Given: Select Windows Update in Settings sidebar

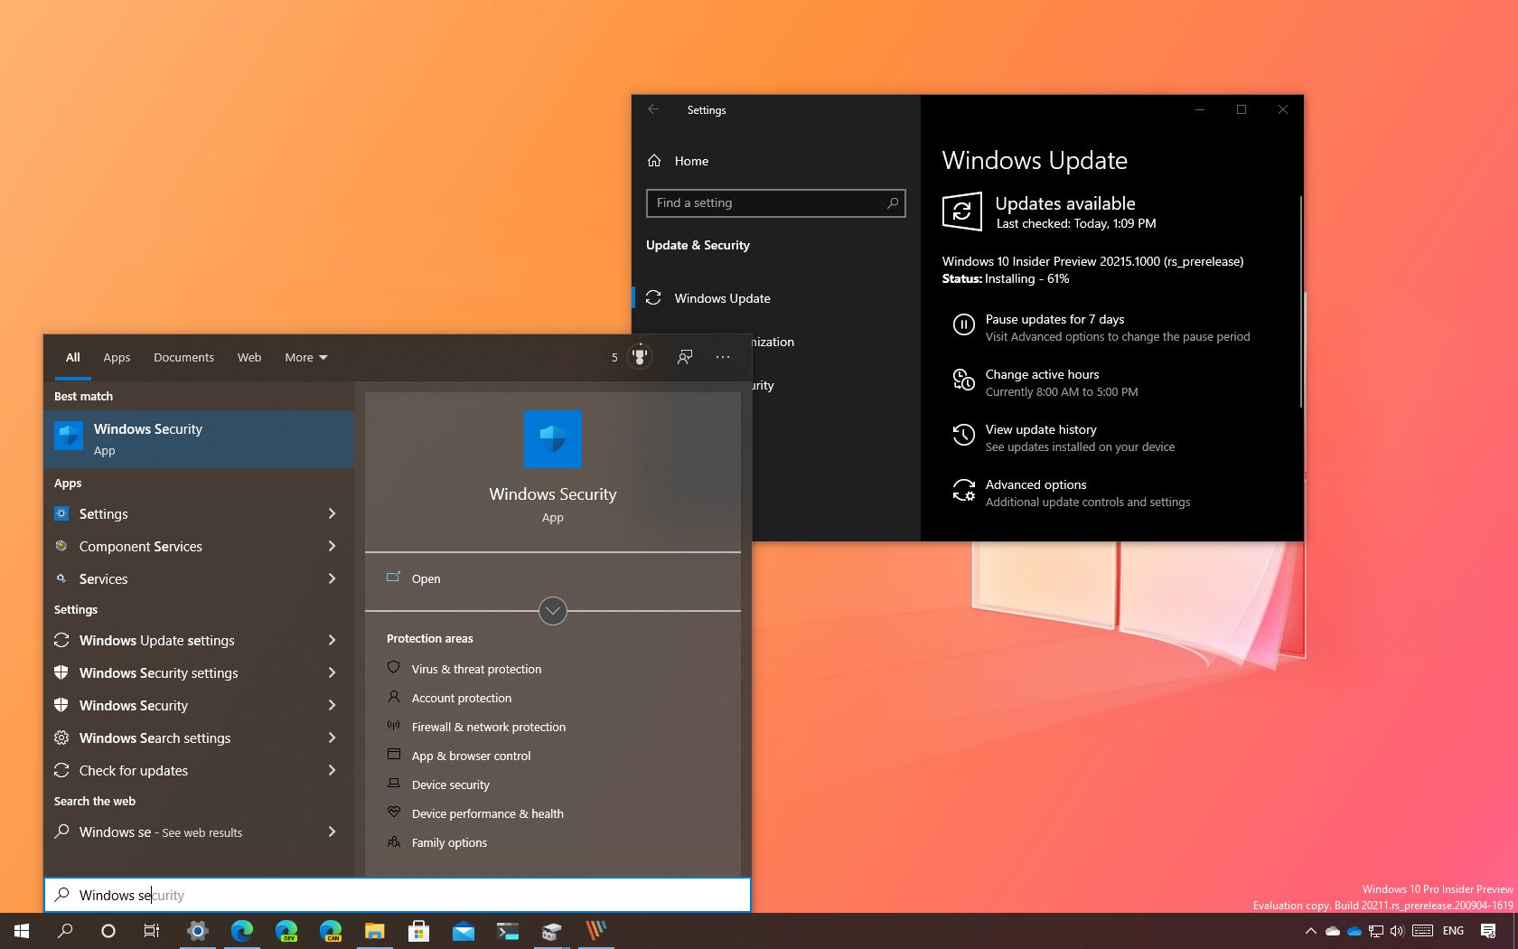Looking at the screenshot, I should [723, 298].
